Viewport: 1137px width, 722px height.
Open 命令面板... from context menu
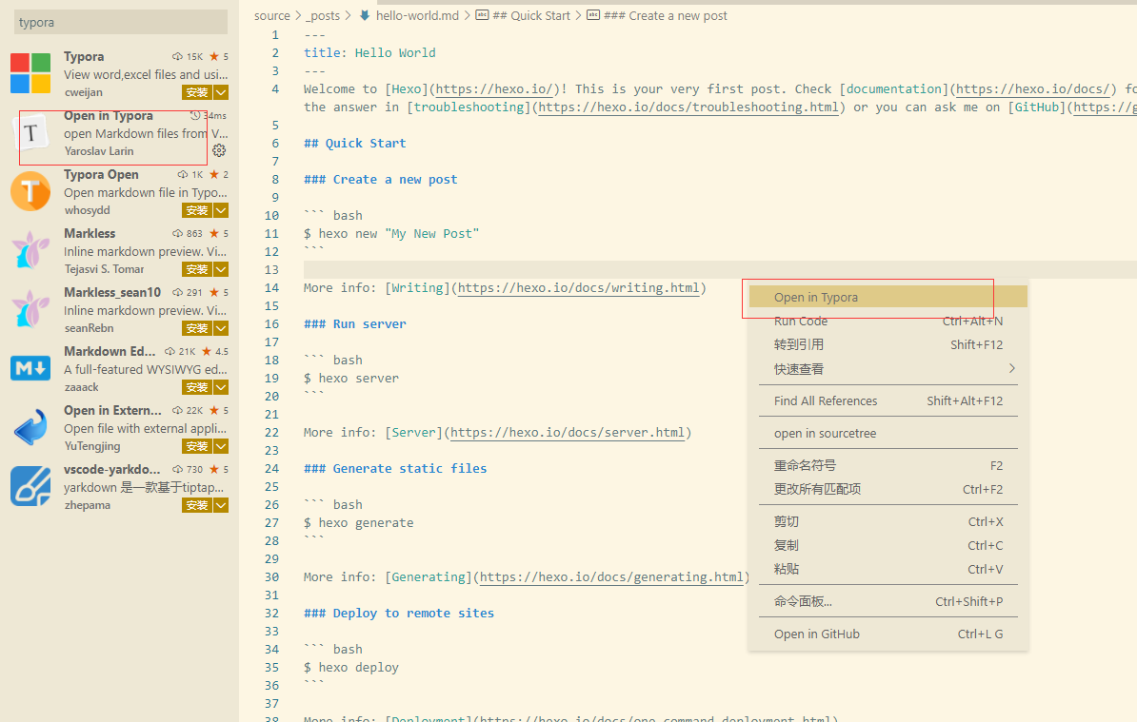(888, 601)
